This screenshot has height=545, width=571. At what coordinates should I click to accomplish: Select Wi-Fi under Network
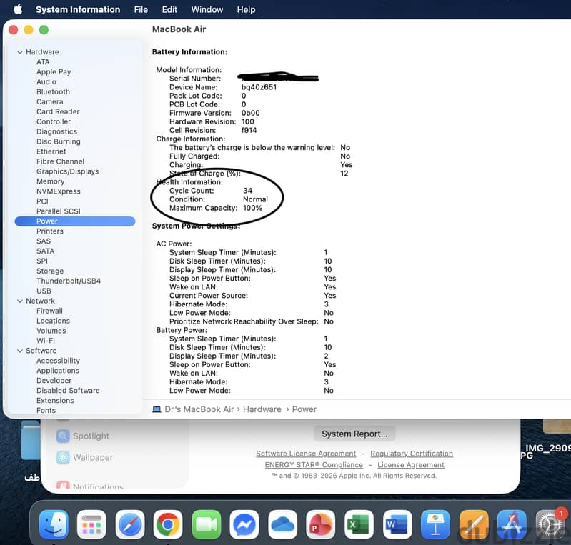[x=46, y=341]
